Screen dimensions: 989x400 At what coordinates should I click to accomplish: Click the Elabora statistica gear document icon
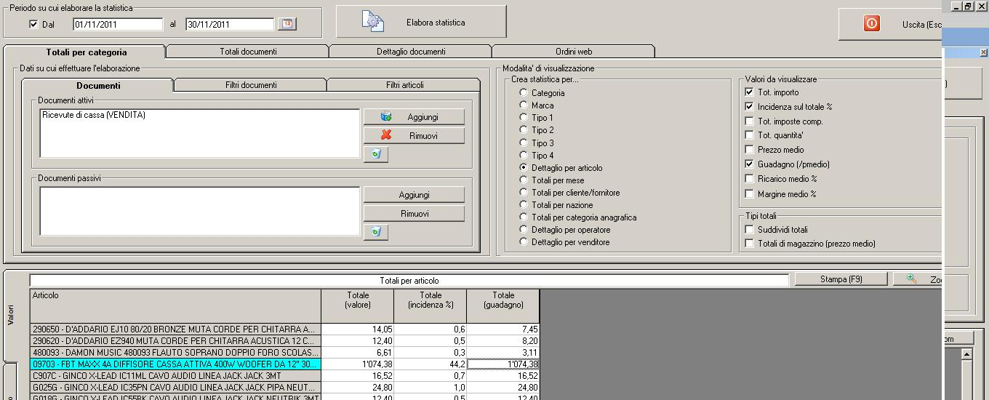374,22
